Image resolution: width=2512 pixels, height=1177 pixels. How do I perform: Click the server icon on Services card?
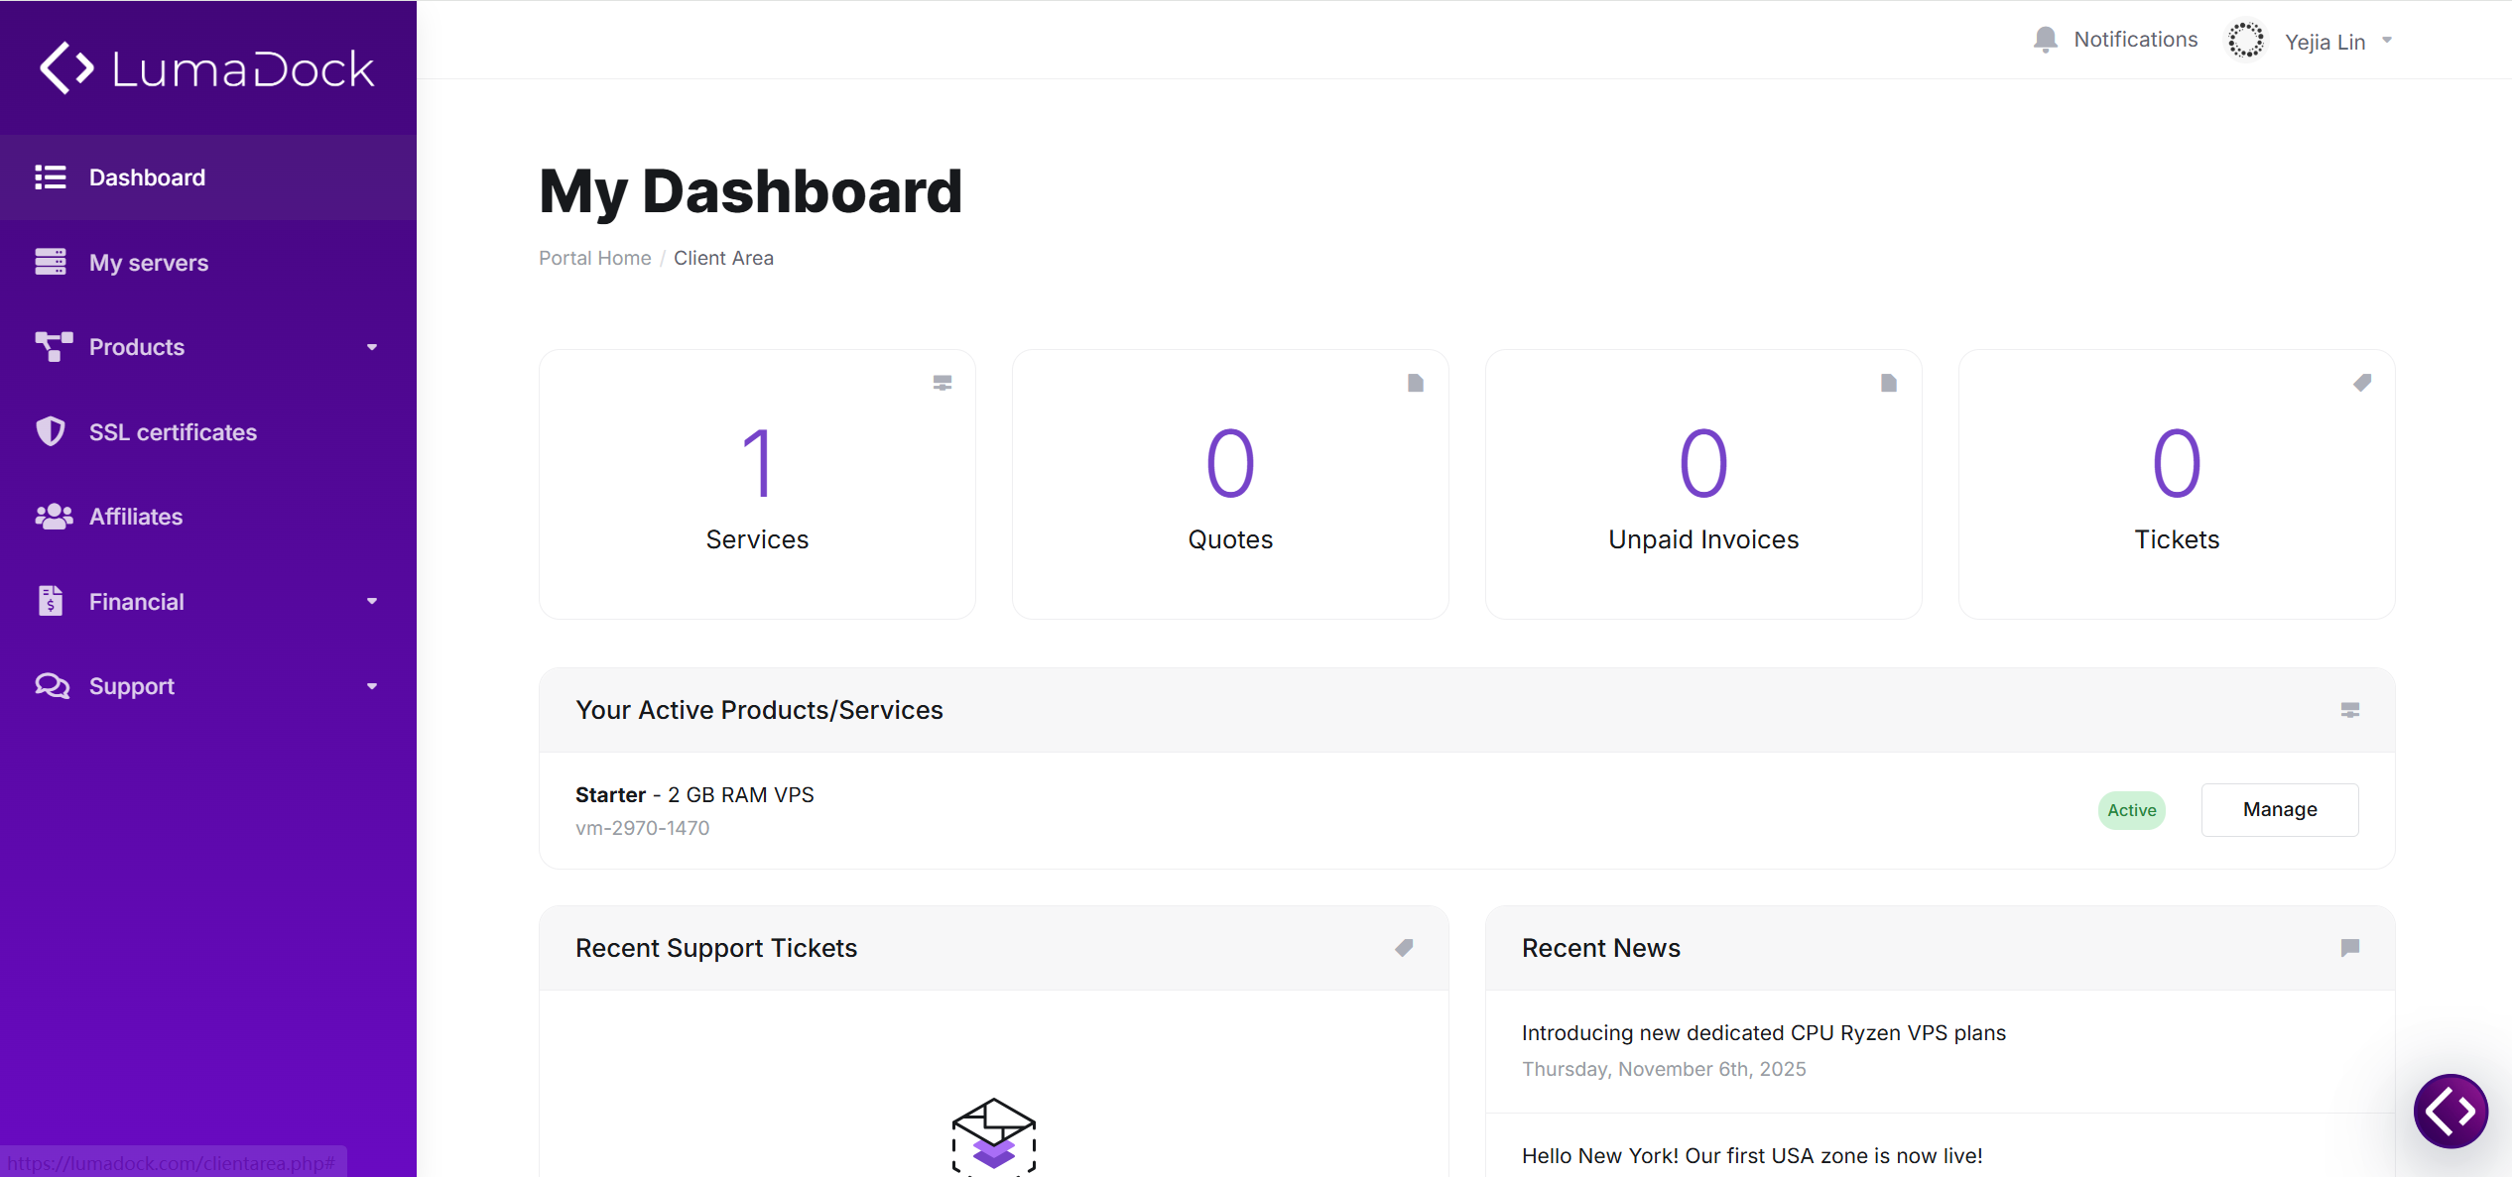coord(942,383)
